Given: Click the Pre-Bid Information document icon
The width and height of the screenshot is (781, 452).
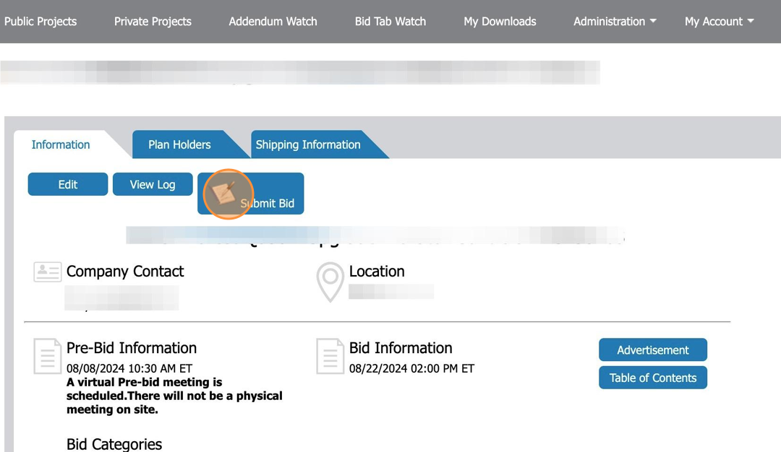Looking at the screenshot, I should pos(46,356).
